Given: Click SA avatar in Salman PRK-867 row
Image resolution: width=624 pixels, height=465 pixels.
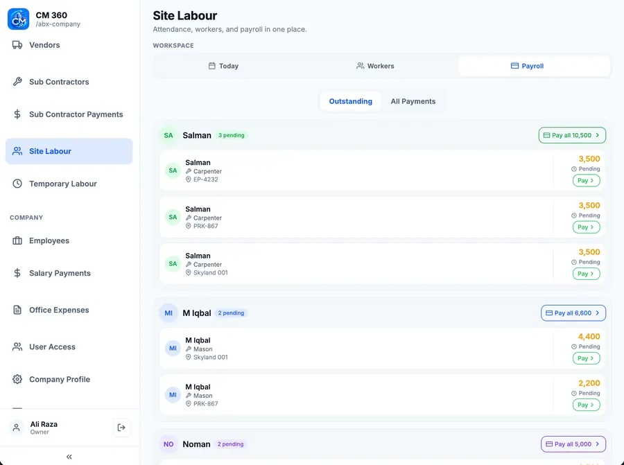Looking at the screenshot, I should coord(173,217).
